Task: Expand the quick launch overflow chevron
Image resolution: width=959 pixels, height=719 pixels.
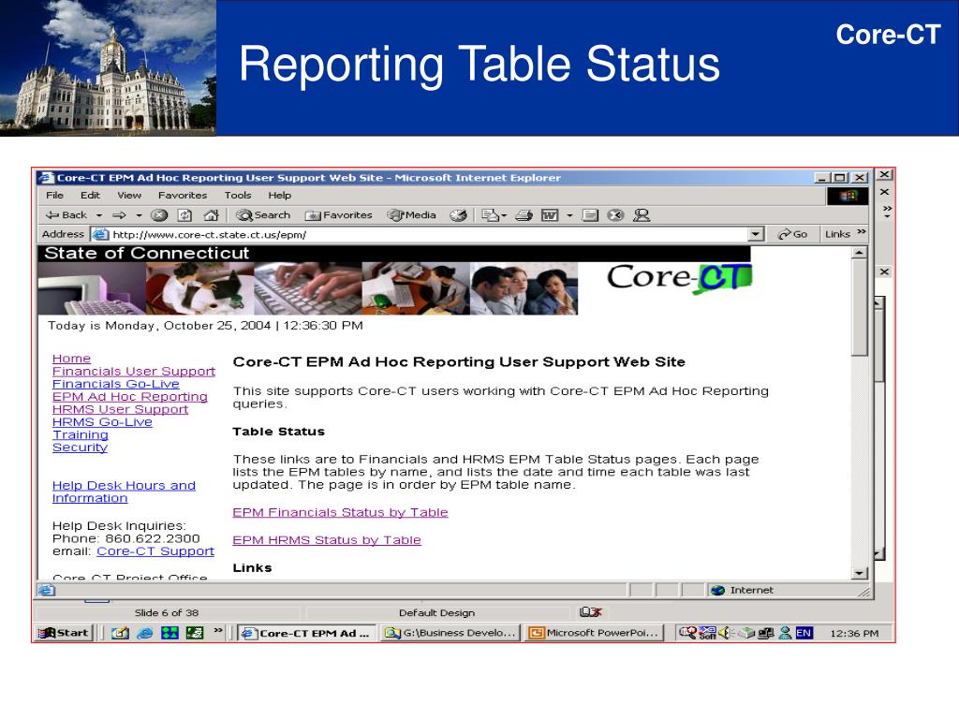Action: (x=217, y=630)
